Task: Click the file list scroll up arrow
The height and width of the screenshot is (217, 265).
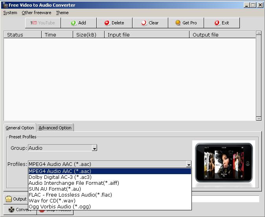Action: pos(259,33)
